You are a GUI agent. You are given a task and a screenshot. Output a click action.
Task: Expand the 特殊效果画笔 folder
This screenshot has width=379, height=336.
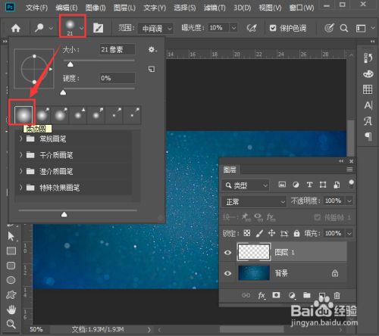tap(21, 188)
